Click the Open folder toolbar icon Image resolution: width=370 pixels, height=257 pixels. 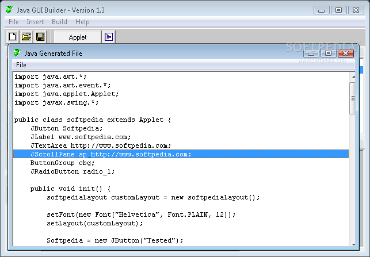tap(26, 37)
